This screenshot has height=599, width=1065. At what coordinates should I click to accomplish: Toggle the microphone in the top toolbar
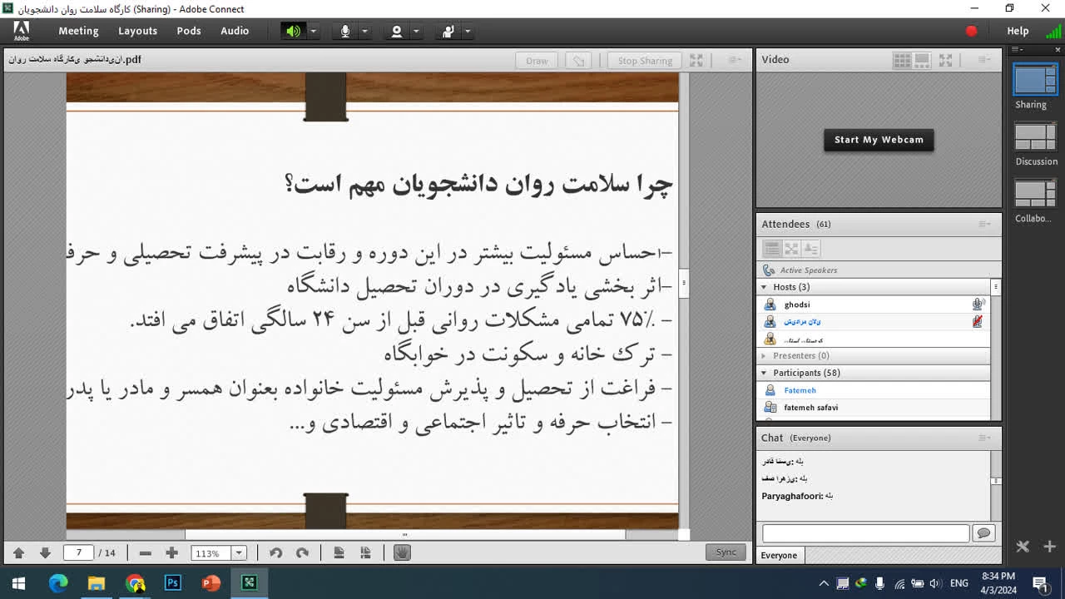coord(345,31)
